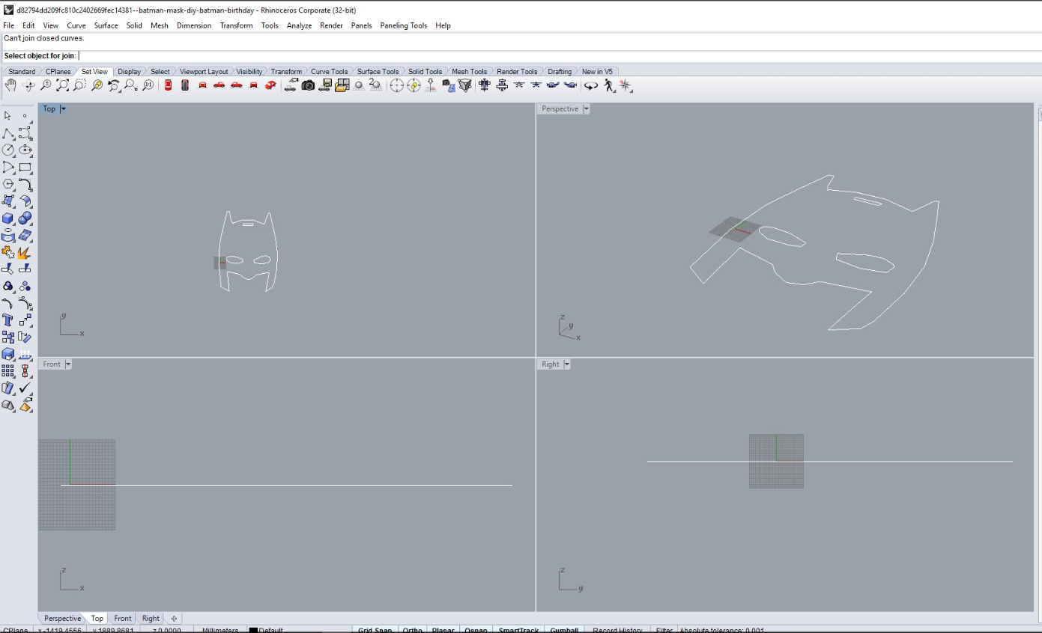Click the Group objects icon
1042x633 pixels.
tap(8, 287)
